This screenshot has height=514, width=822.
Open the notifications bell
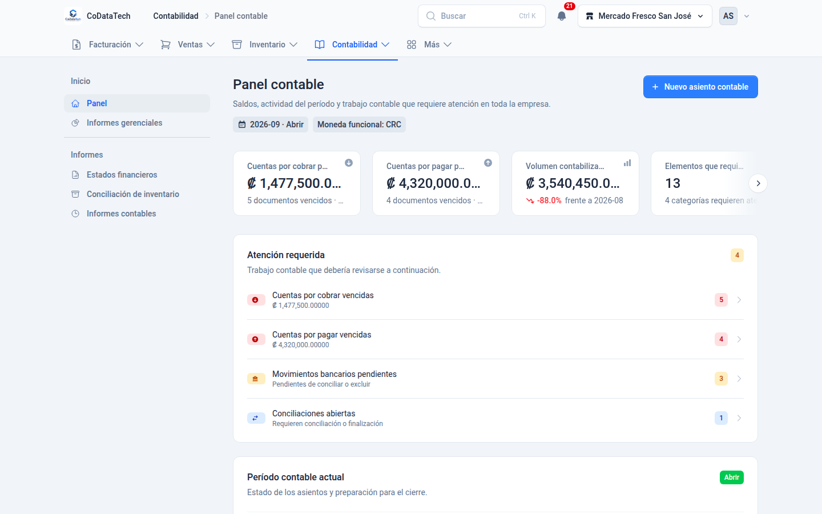562,16
